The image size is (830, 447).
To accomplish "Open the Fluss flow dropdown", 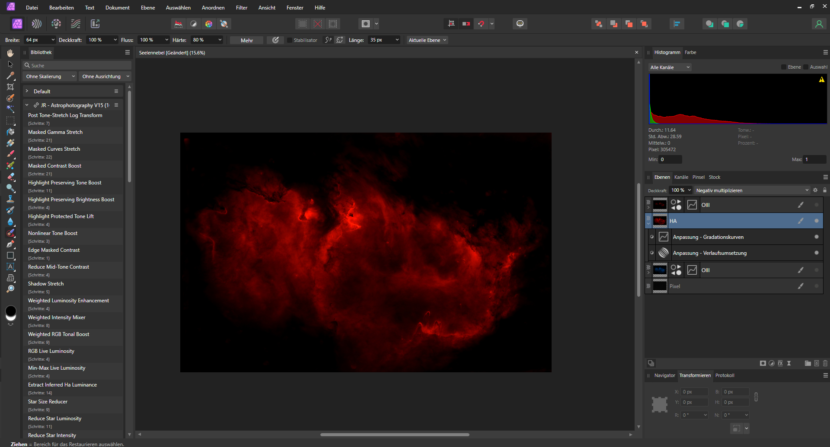I will pyautogui.click(x=166, y=40).
